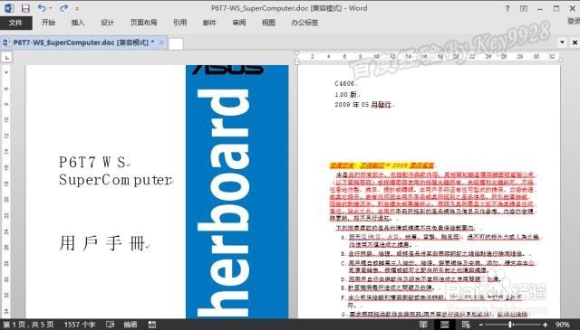Click the C4606 text line

[x=344, y=84]
